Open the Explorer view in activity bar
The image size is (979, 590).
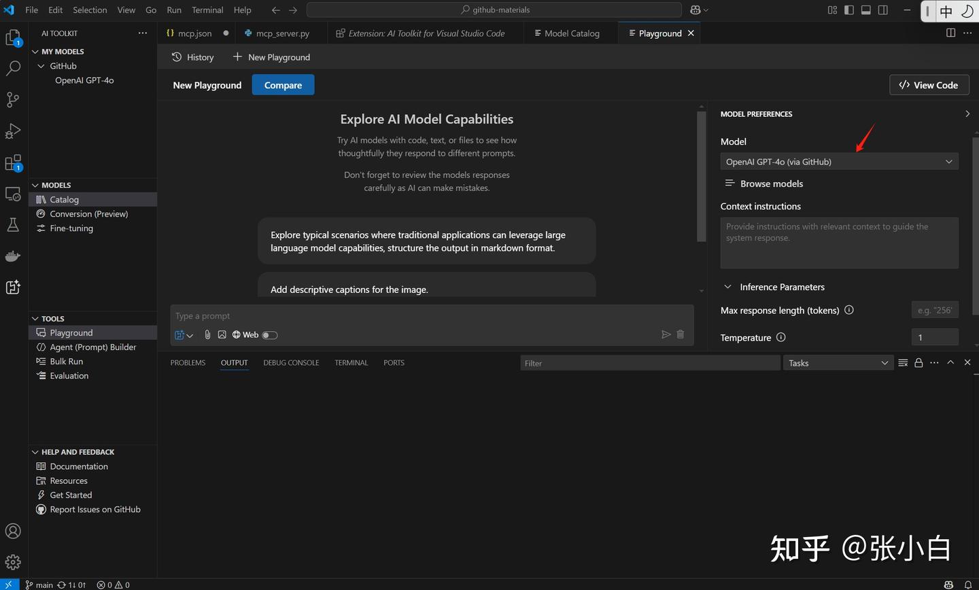point(13,38)
